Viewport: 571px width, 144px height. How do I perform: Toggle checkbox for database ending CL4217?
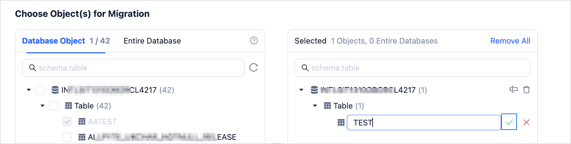coord(40,90)
